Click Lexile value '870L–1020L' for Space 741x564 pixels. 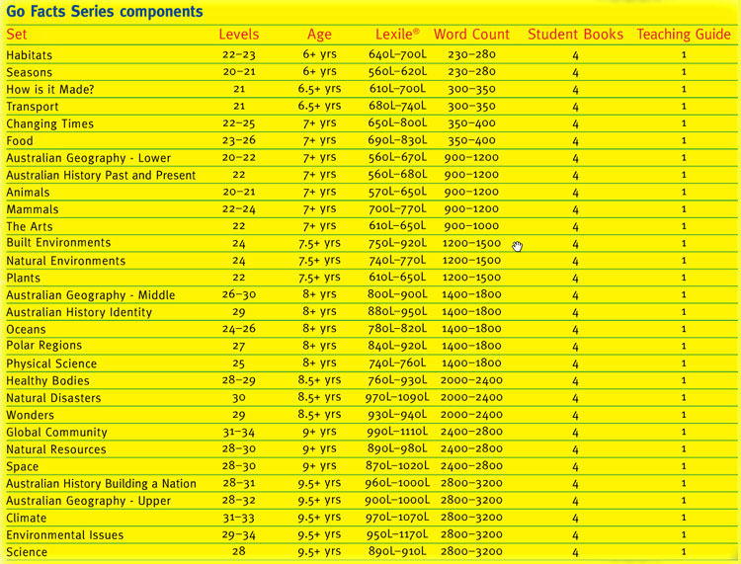pyautogui.click(x=397, y=466)
